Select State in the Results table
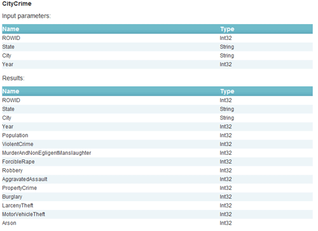 [x=8, y=109]
